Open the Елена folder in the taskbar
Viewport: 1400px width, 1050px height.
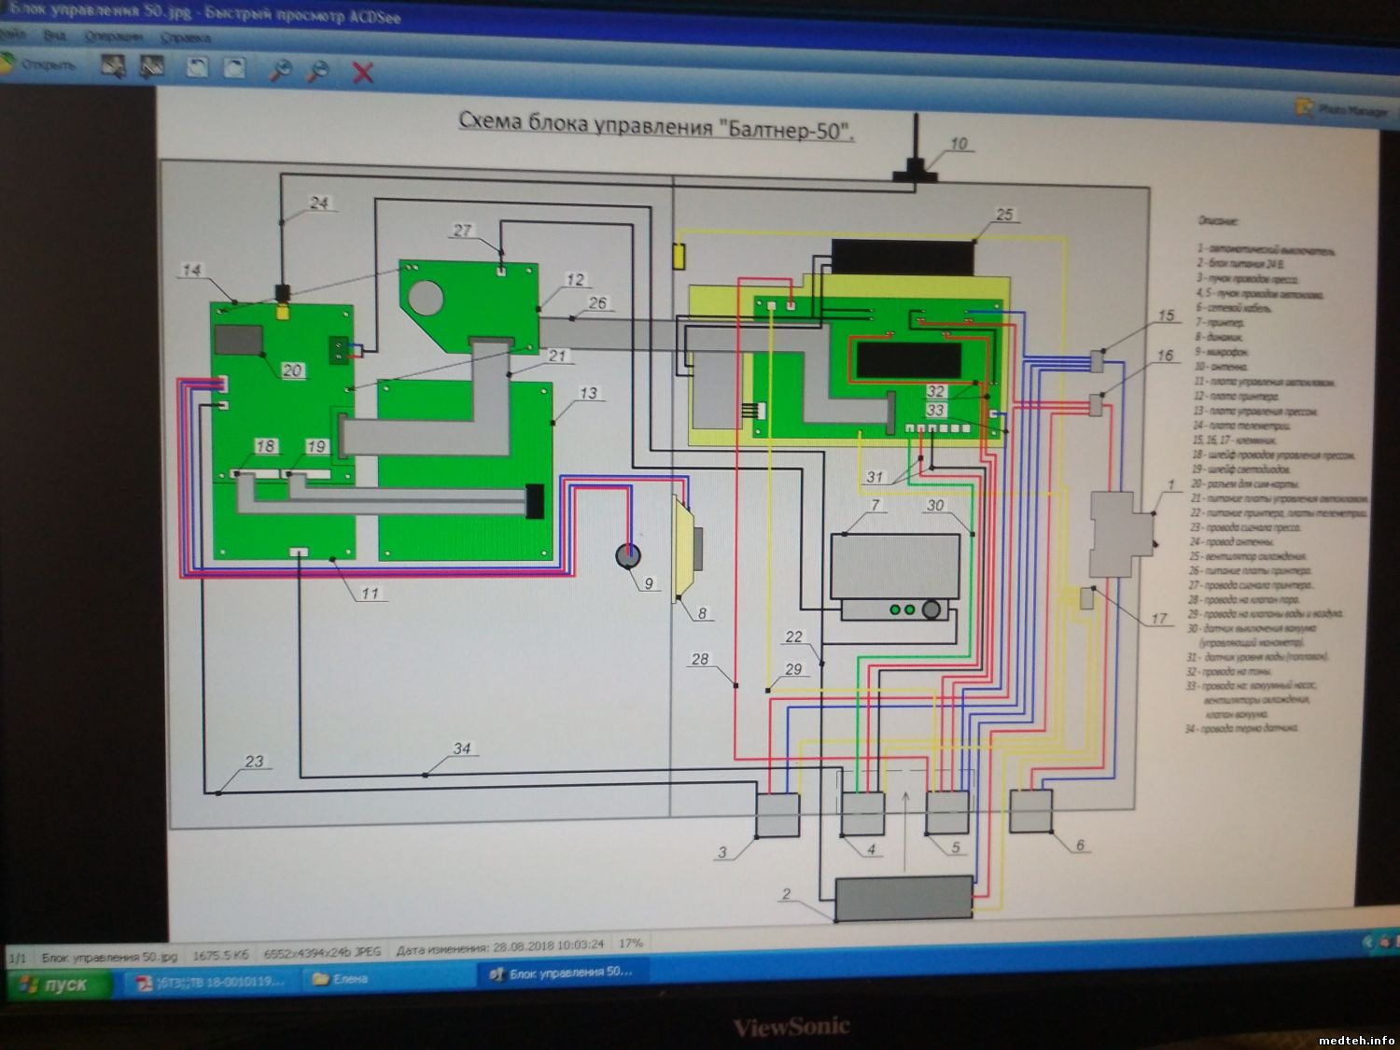point(341,979)
